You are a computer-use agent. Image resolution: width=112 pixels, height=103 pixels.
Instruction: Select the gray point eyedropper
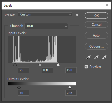[96, 57]
